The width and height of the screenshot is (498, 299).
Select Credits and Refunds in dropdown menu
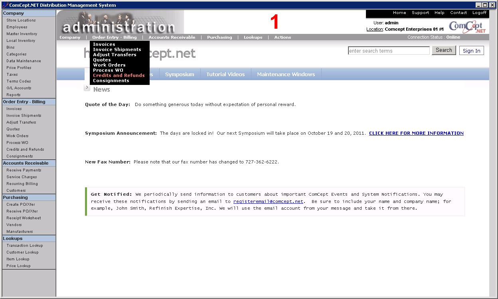click(x=119, y=75)
